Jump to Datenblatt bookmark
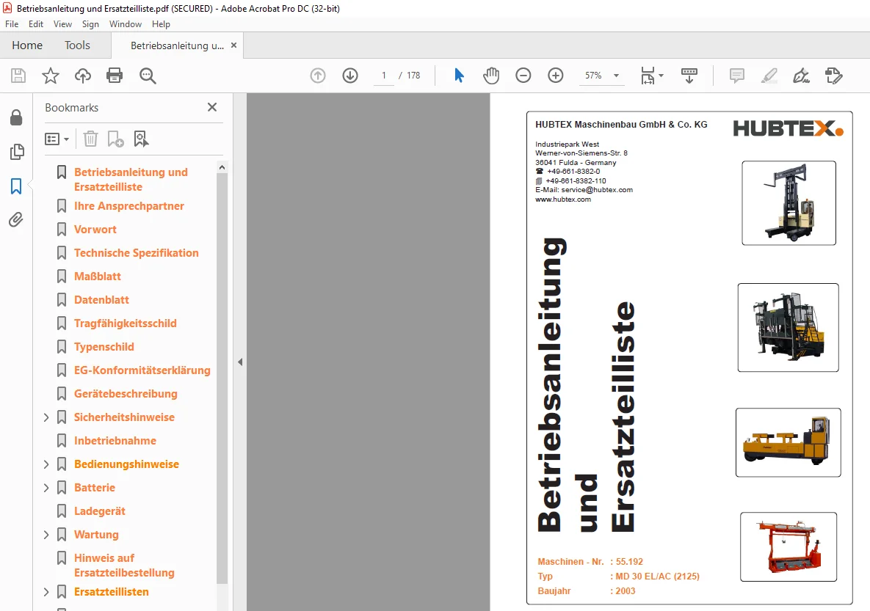The width and height of the screenshot is (870, 611). click(x=101, y=300)
